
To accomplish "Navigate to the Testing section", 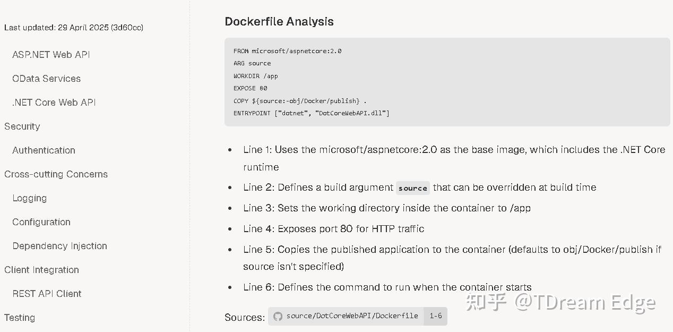I will (20, 317).
